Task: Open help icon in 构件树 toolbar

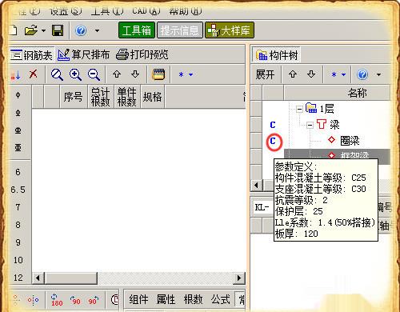Action: pyautogui.click(x=362, y=74)
